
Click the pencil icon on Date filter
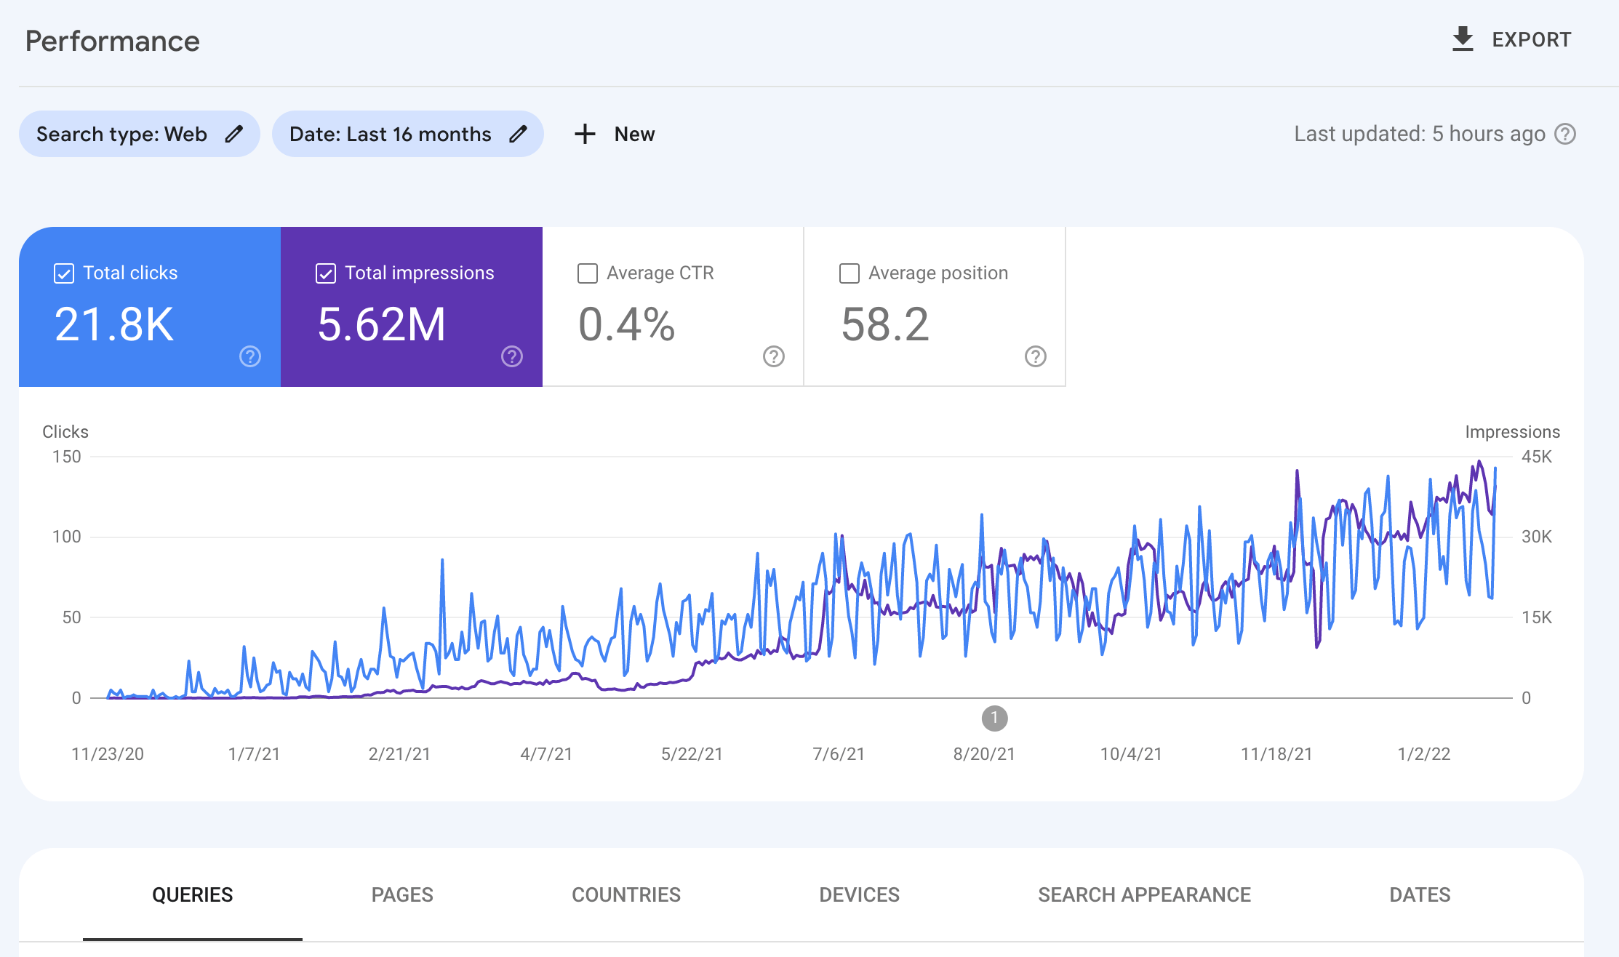point(518,134)
